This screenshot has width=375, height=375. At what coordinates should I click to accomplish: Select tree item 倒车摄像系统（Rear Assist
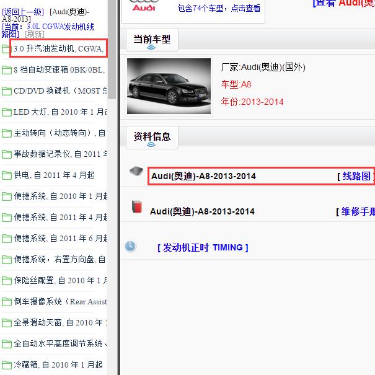(x=60, y=301)
